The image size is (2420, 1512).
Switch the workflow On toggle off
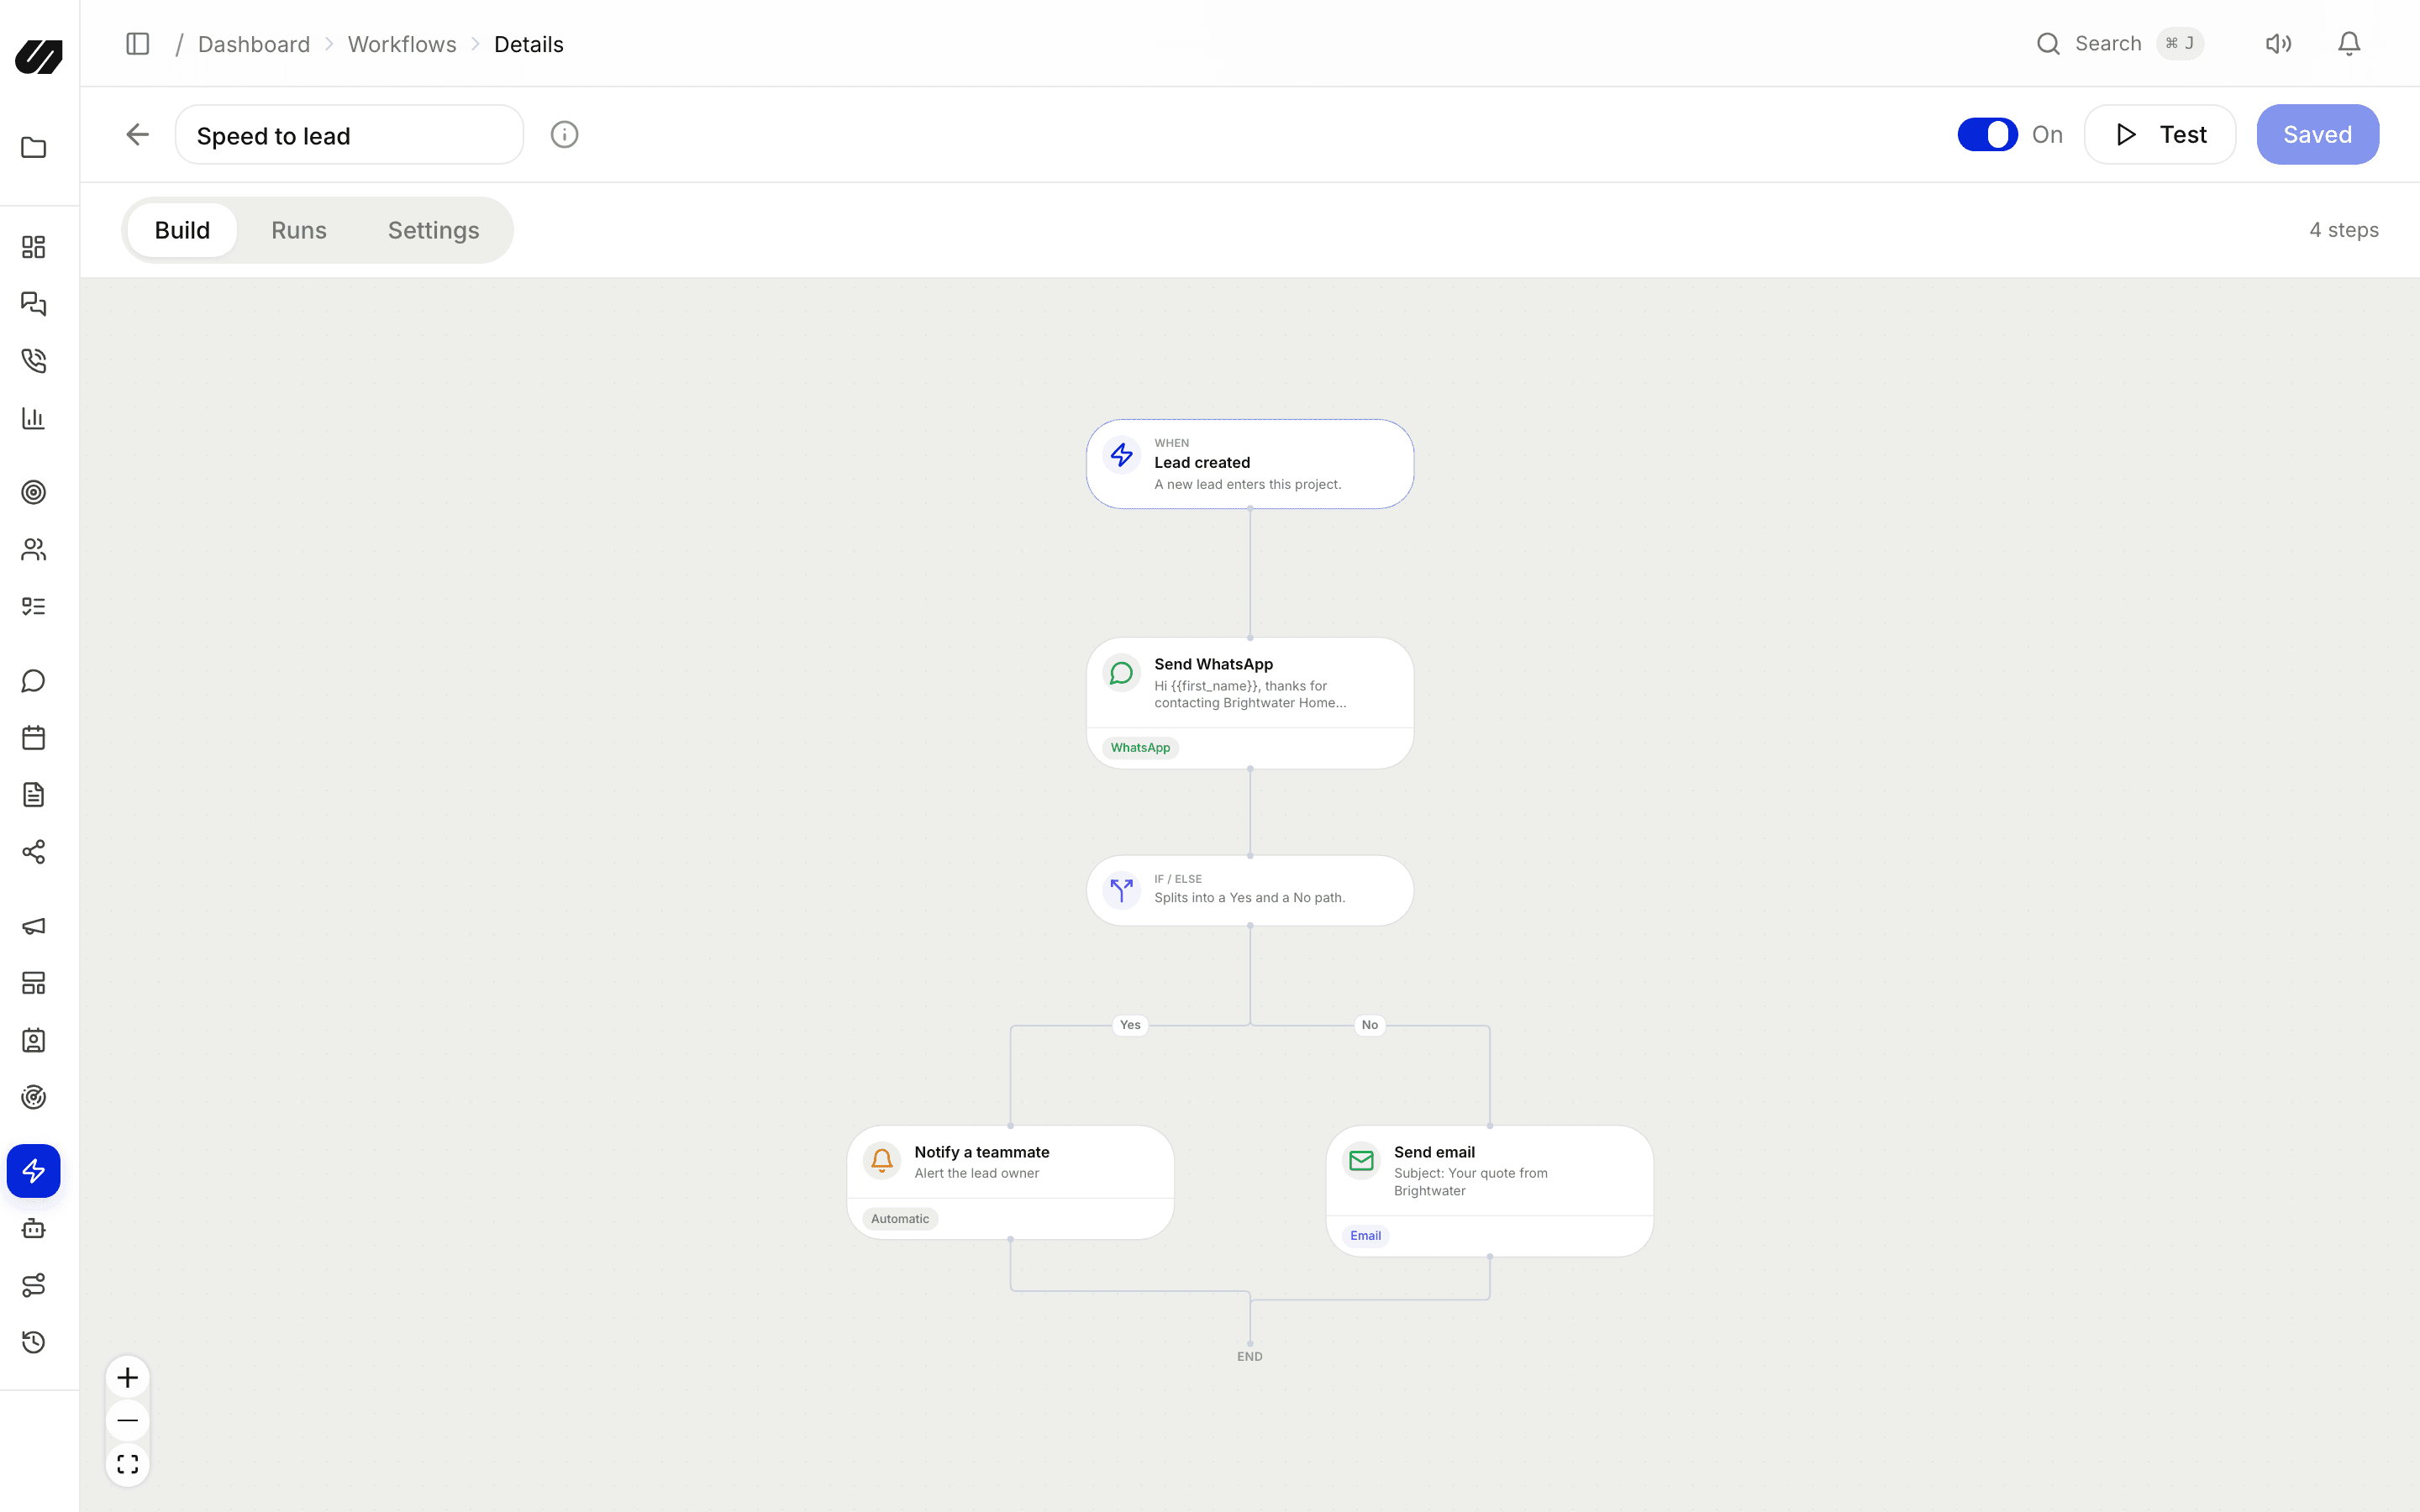pyautogui.click(x=1987, y=135)
